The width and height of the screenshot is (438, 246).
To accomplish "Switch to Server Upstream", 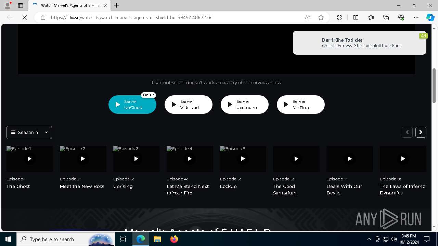I will click(x=245, y=105).
